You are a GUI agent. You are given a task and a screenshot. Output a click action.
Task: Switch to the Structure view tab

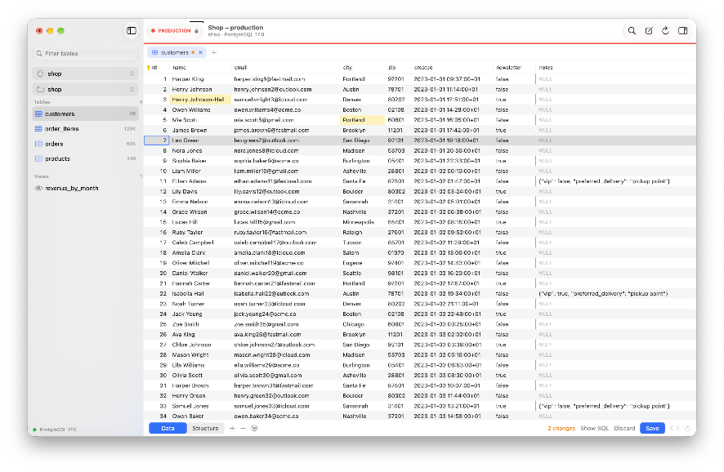(x=205, y=428)
